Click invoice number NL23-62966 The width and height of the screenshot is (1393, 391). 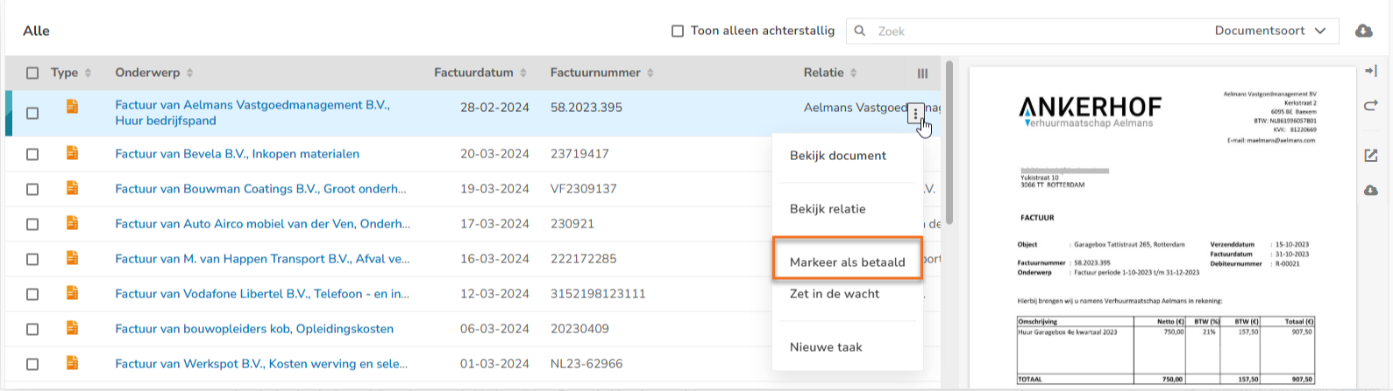click(586, 364)
